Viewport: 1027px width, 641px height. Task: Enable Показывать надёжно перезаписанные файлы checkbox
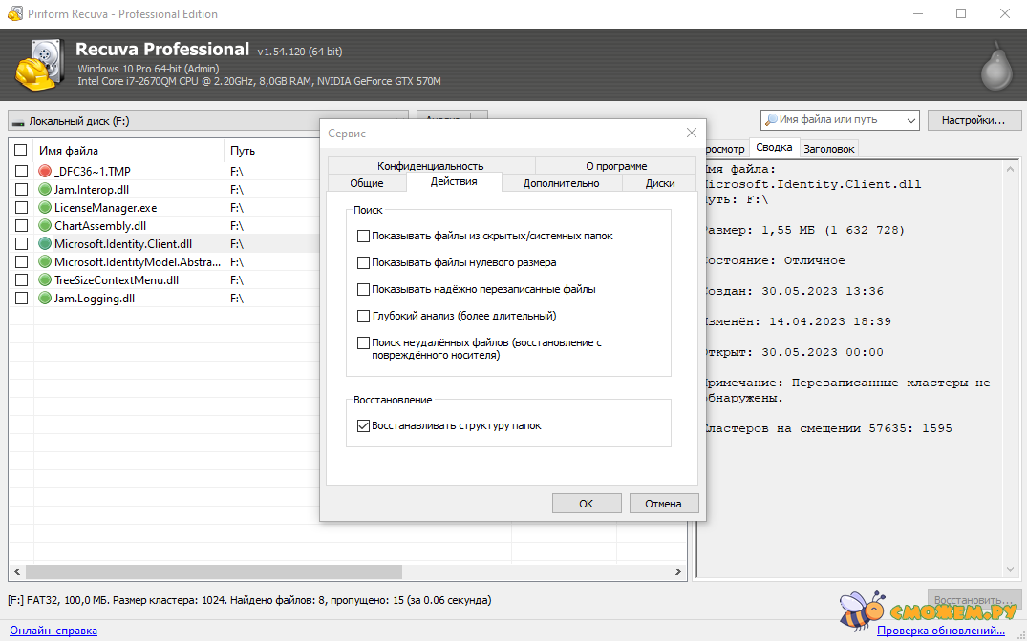pyautogui.click(x=363, y=289)
